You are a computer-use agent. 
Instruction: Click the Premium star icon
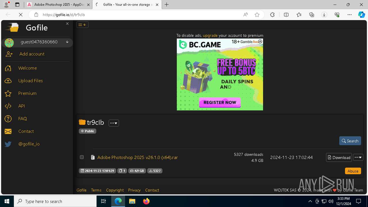click(8, 93)
